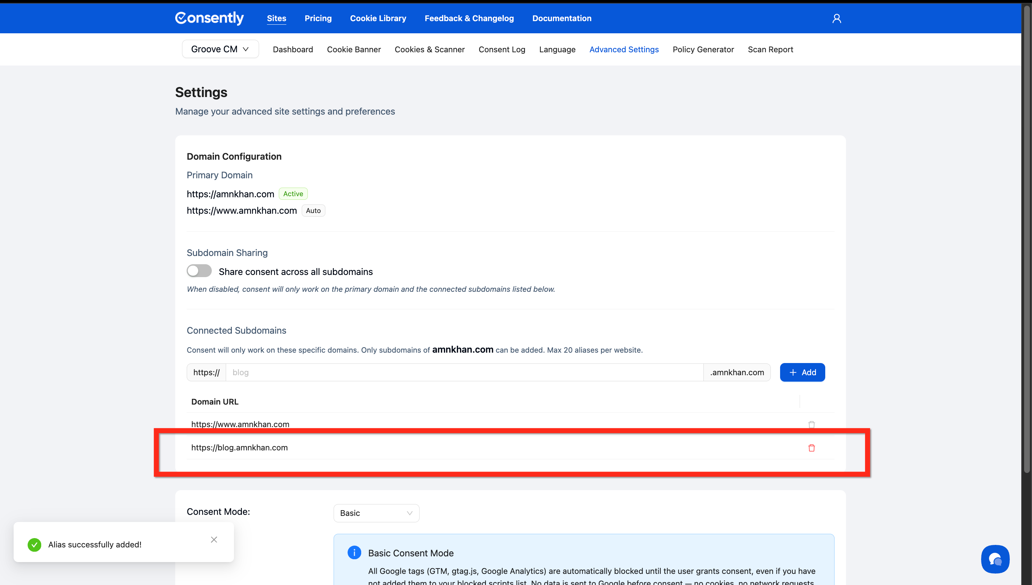
Task: Click the Consently logo
Action: [x=209, y=18]
